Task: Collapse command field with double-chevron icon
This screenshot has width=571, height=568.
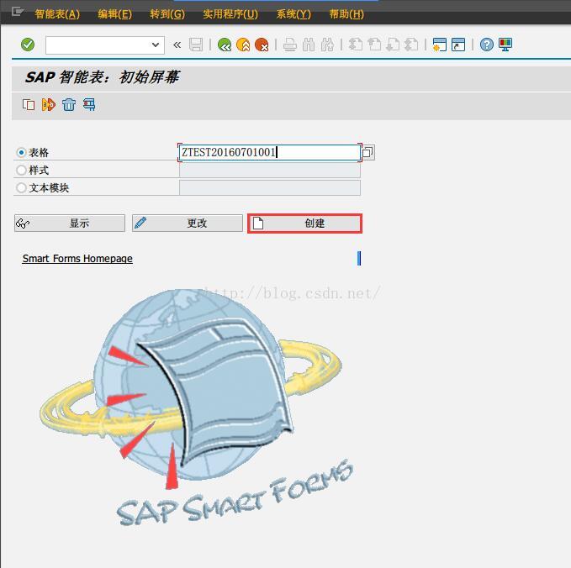Action: [177, 45]
